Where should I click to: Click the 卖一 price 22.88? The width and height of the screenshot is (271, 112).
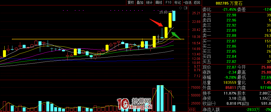[231, 36]
